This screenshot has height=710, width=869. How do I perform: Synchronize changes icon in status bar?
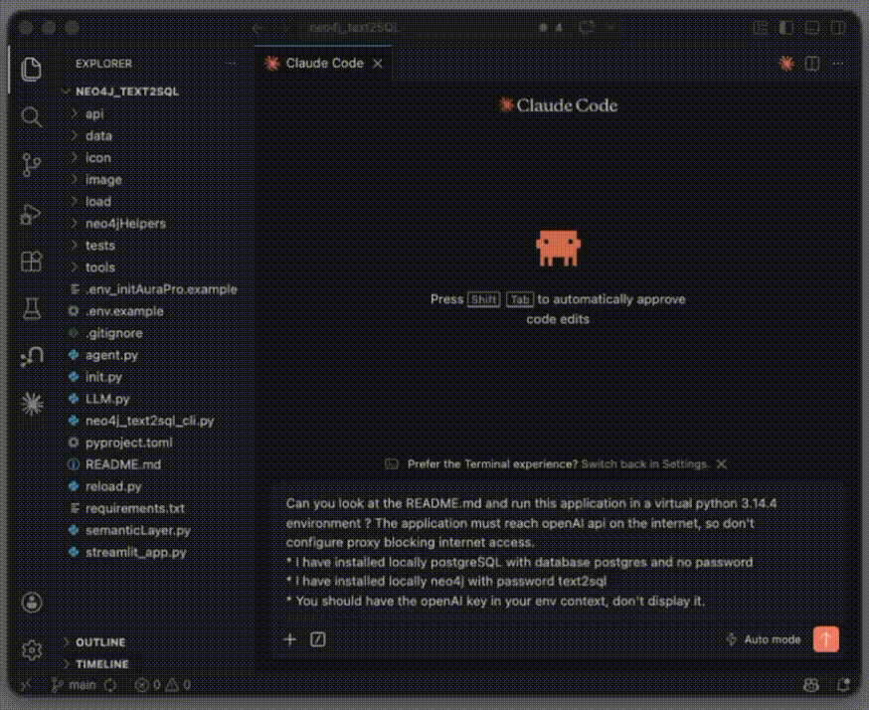pyautogui.click(x=110, y=685)
